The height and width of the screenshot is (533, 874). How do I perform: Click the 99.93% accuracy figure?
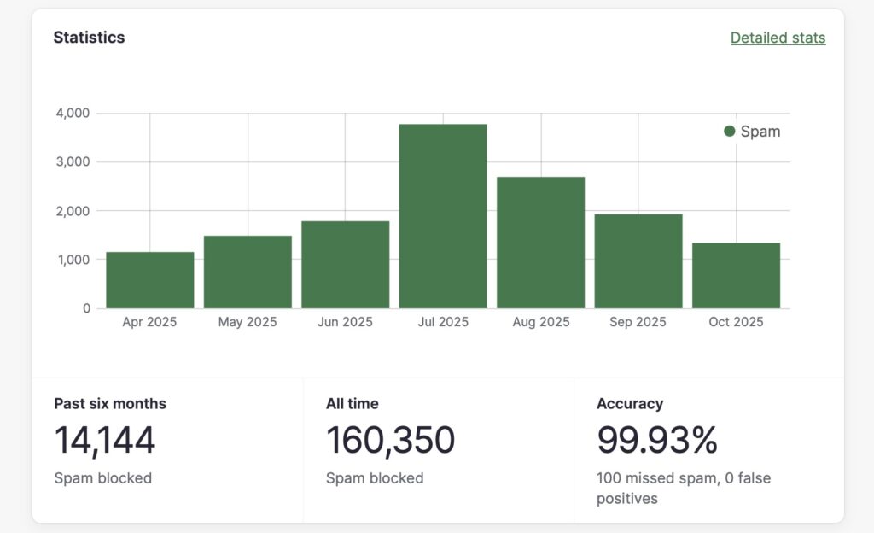(x=657, y=440)
